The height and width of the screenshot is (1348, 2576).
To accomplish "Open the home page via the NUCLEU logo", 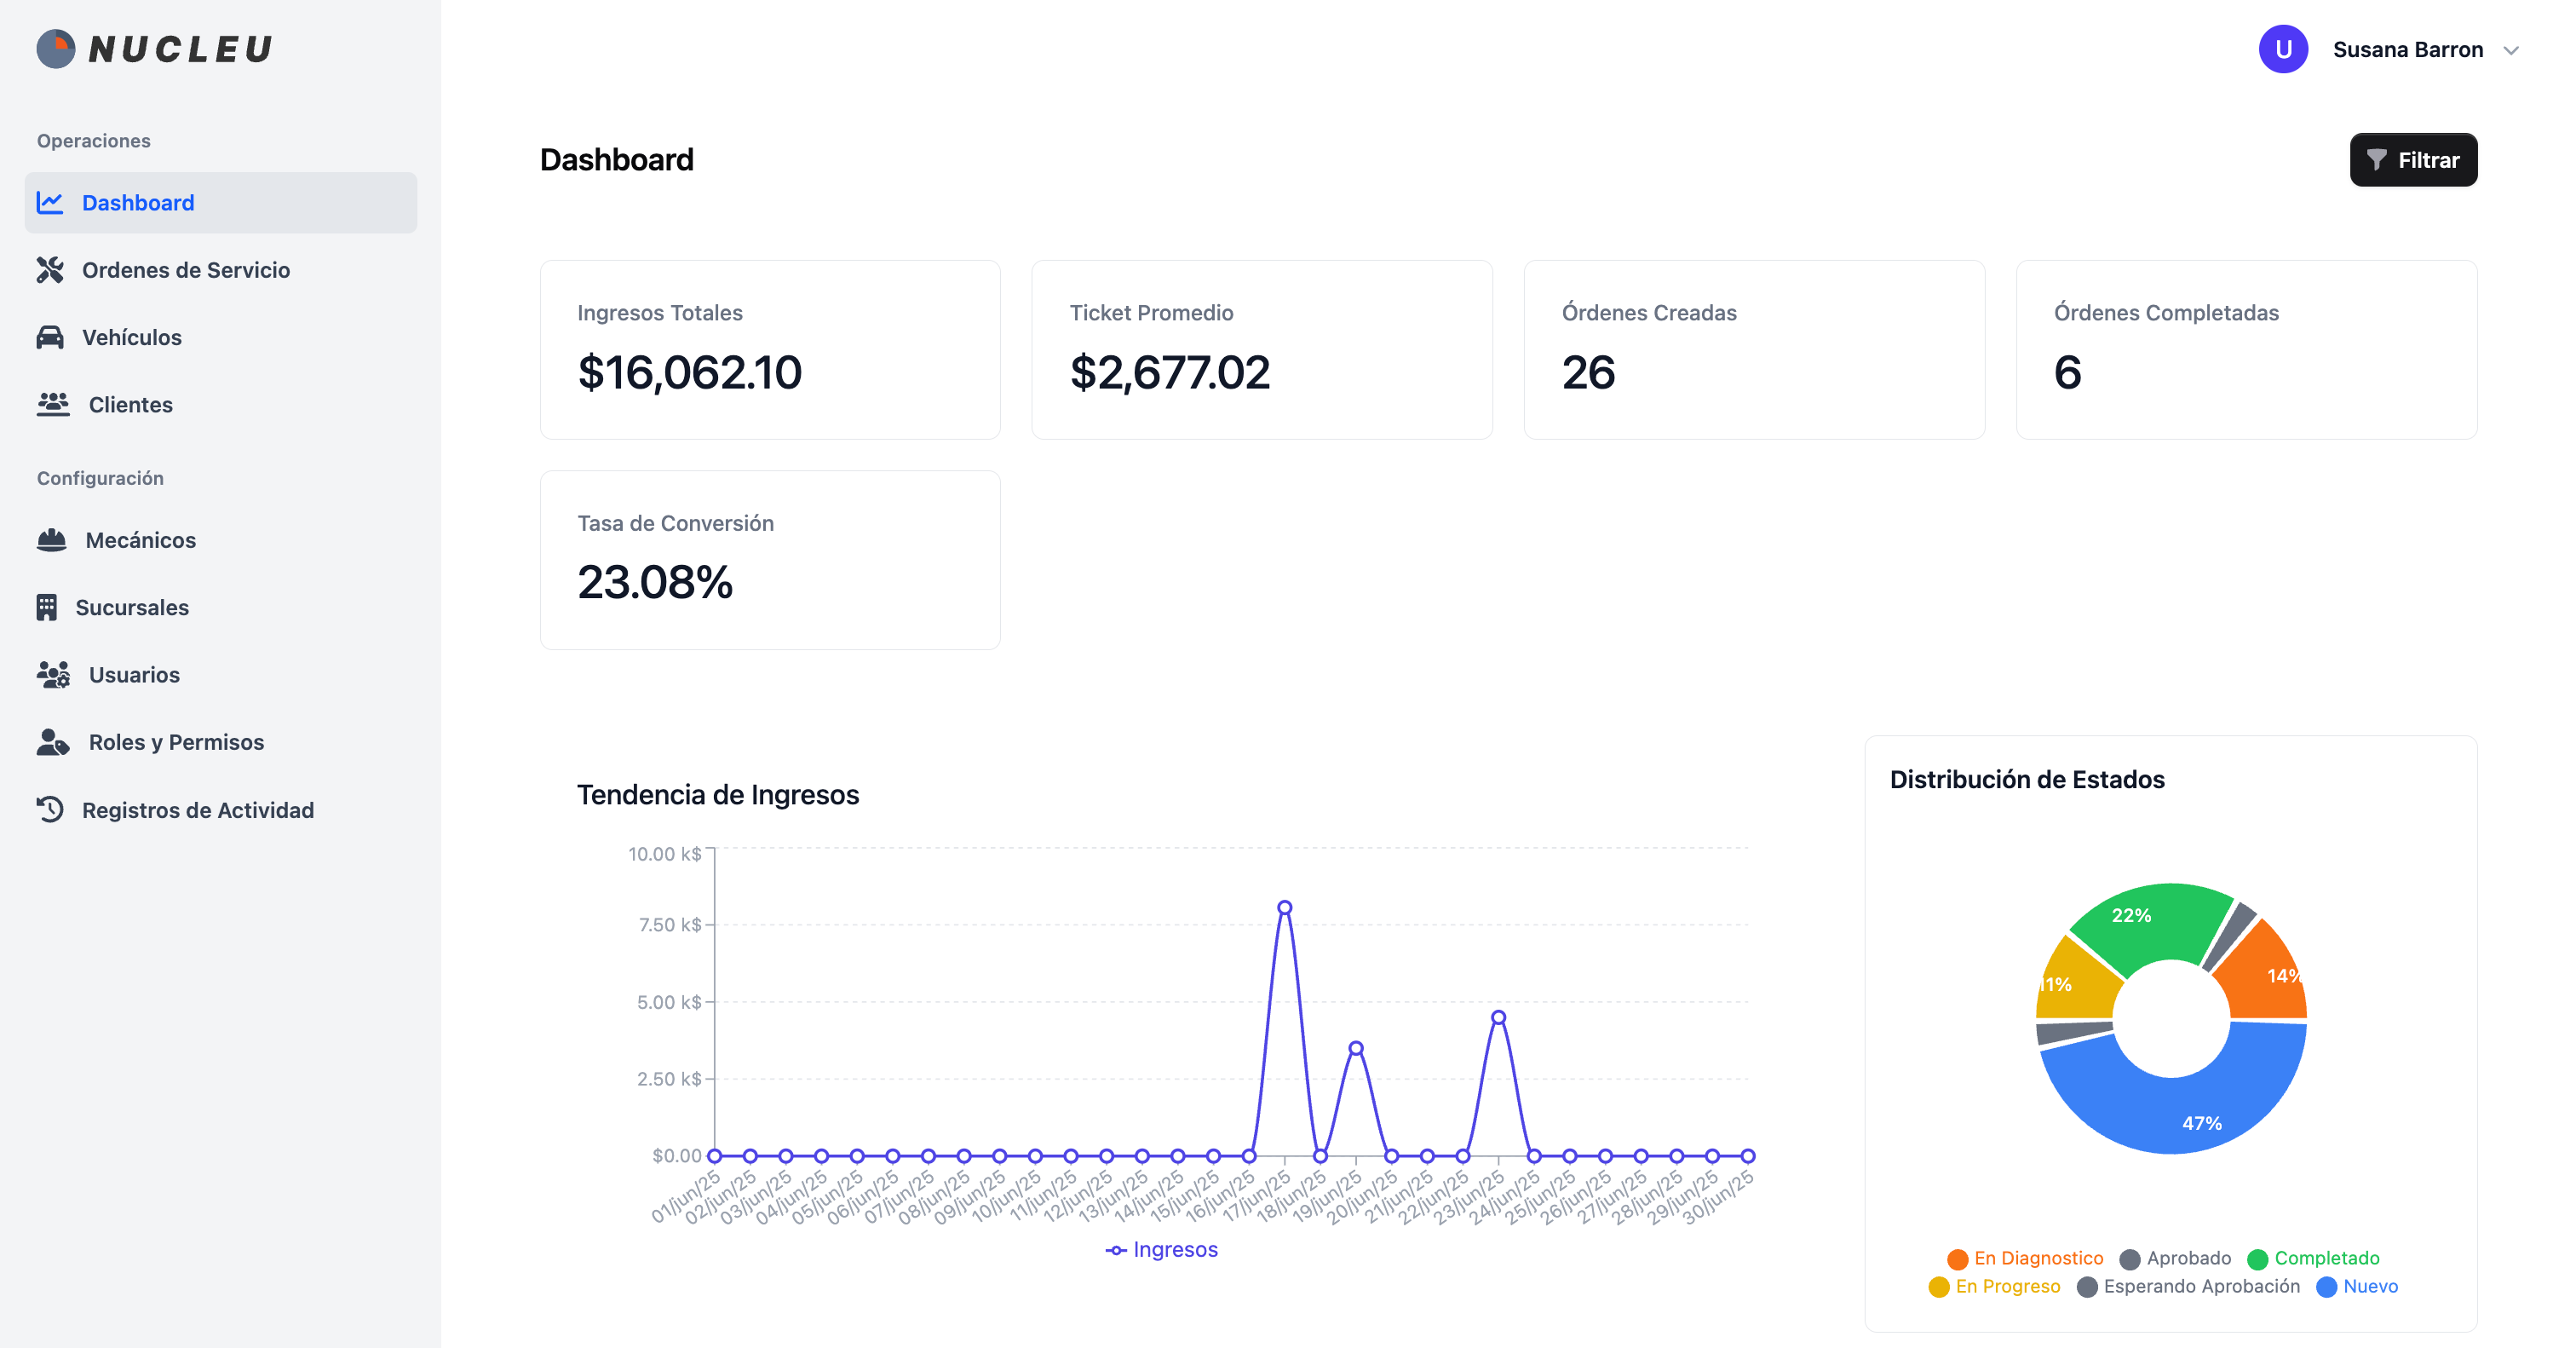I will tap(154, 48).
